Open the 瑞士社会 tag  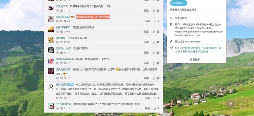click(193, 51)
